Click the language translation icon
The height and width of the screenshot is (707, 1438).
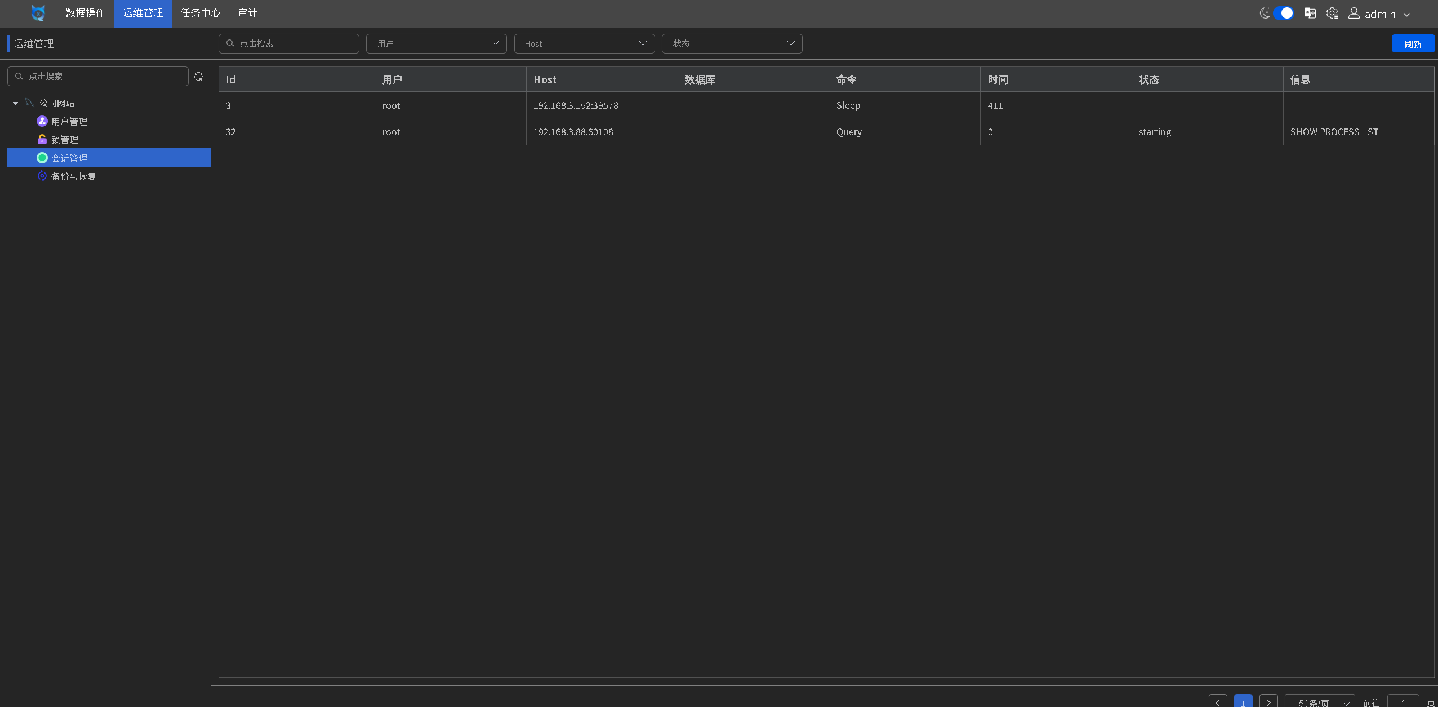pyautogui.click(x=1310, y=13)
